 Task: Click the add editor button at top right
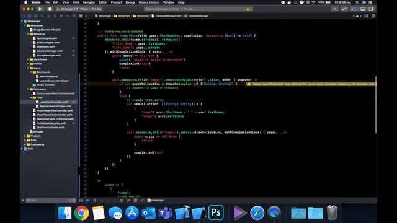pos(373,16)
